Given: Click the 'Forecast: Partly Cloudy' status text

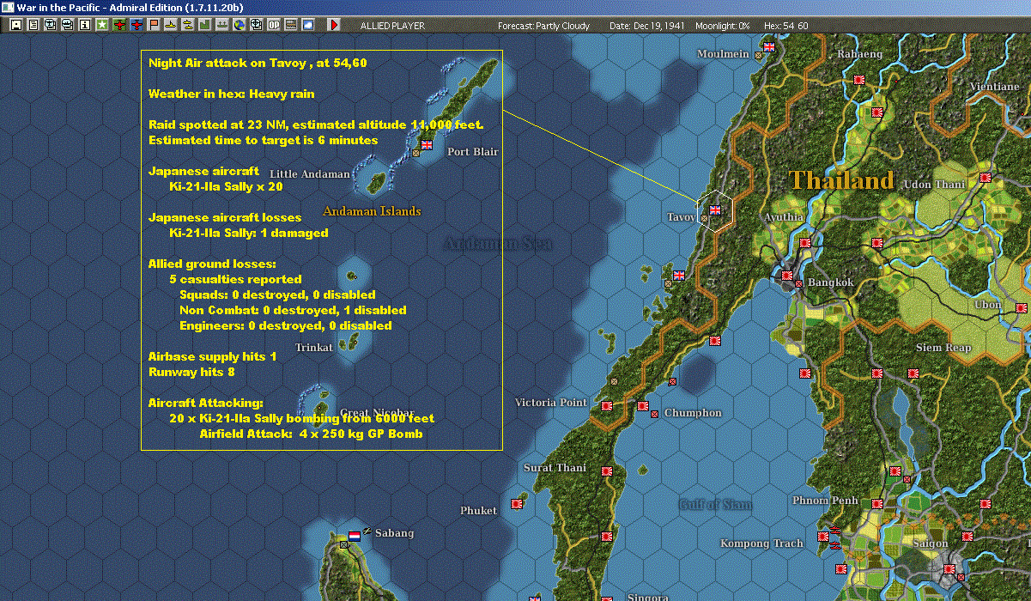Looking at the screenshot, I should (x=544, y=26).
